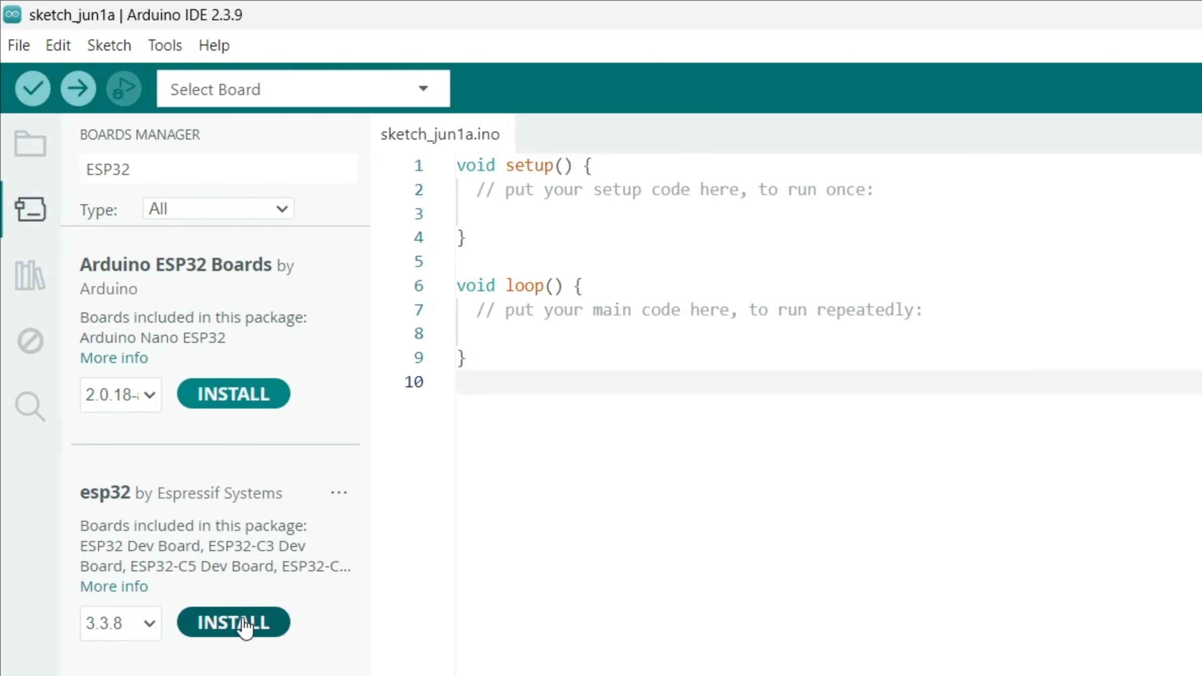Install Arduino ESP32 Boards package

point(233,394)
